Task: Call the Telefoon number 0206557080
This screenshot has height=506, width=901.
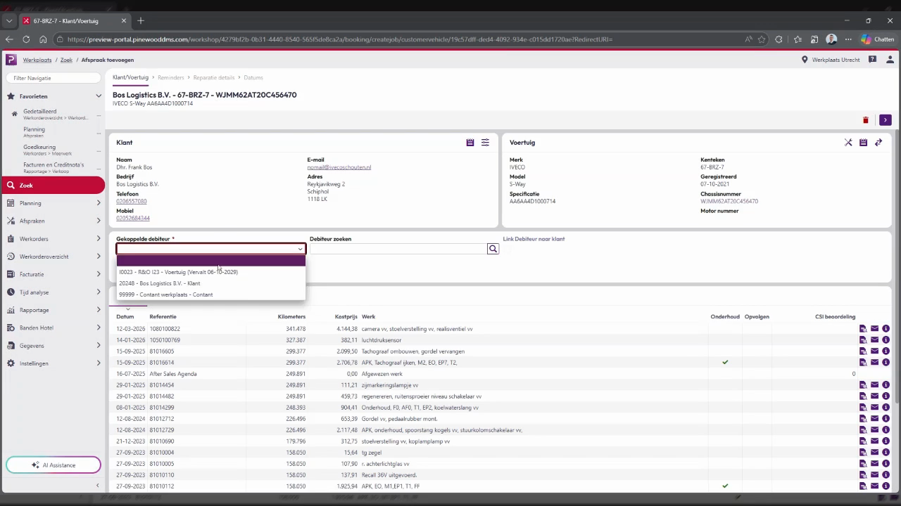Action: point(132,201)
